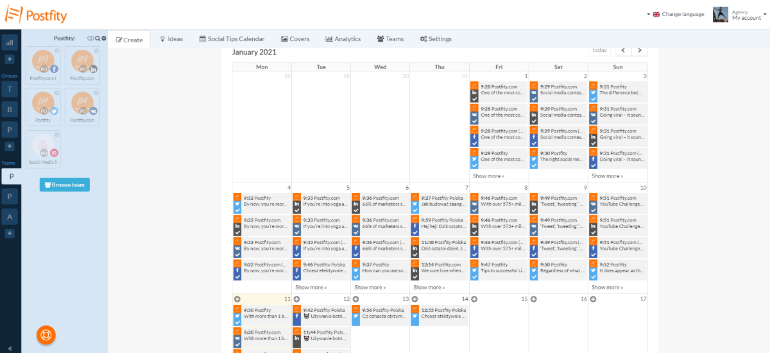Click the search icon in Postfity accounts header

pos(98,38)
